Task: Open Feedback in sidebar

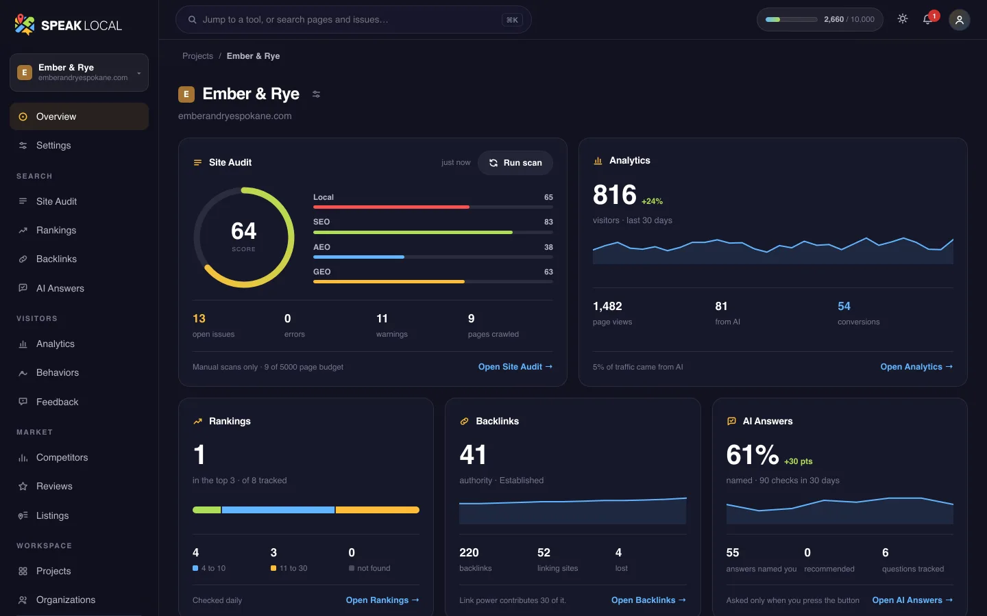Action: pyautogui.click(x=79, y=402)
